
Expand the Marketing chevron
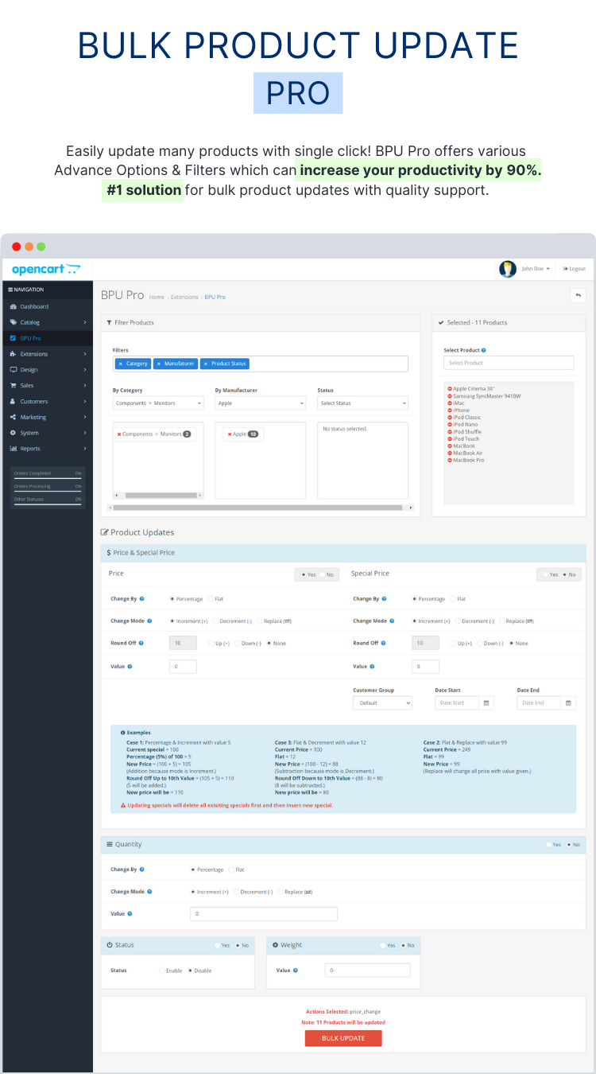coord(85,417)
